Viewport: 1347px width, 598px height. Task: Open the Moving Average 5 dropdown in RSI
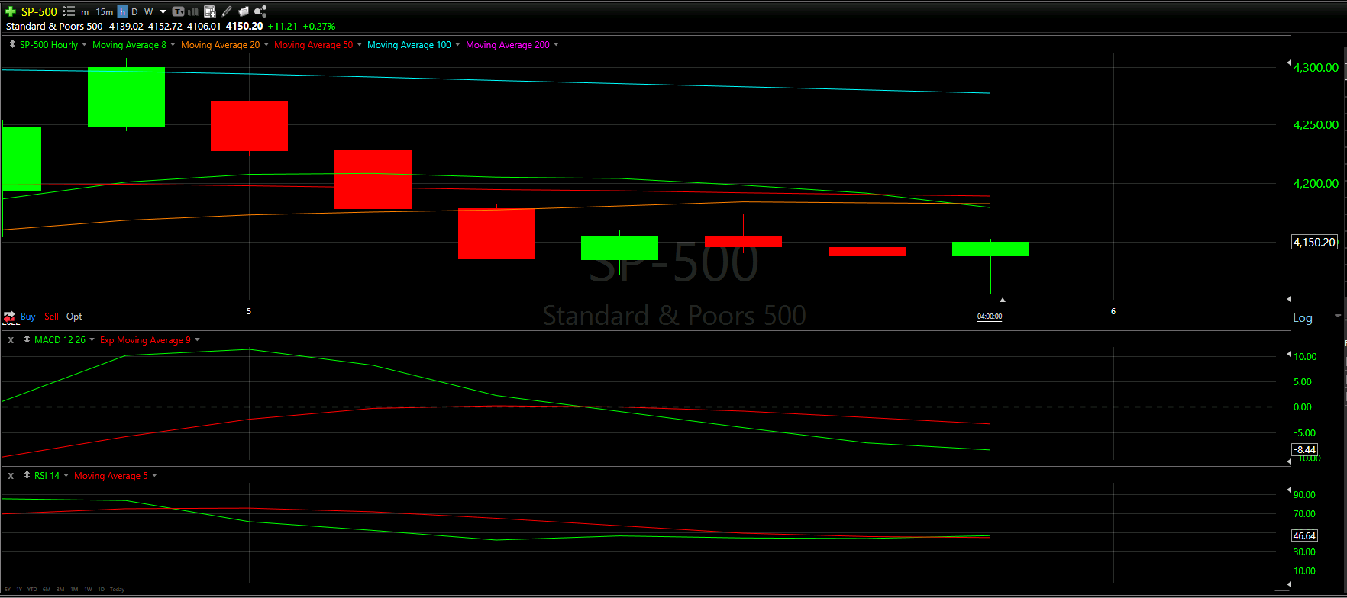pyautogui.click(x=154, y=475)
